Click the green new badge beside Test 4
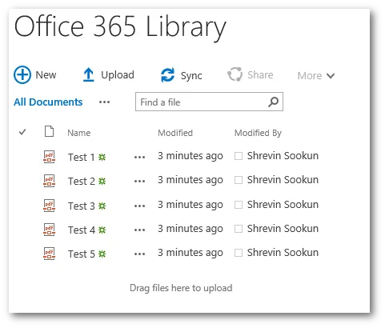Image resolution: width=385 pixels, height=328 pixels. (102, 230)
